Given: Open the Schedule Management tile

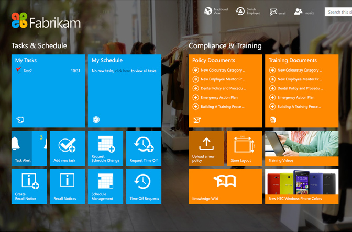Looking at the screenshot, I should (x=105, y=186).
